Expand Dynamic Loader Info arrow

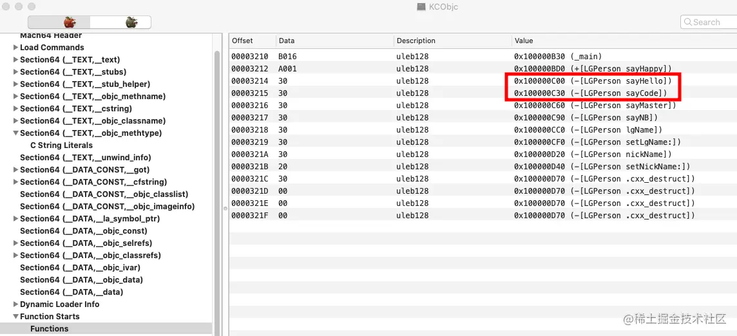(x=15, y=304)
